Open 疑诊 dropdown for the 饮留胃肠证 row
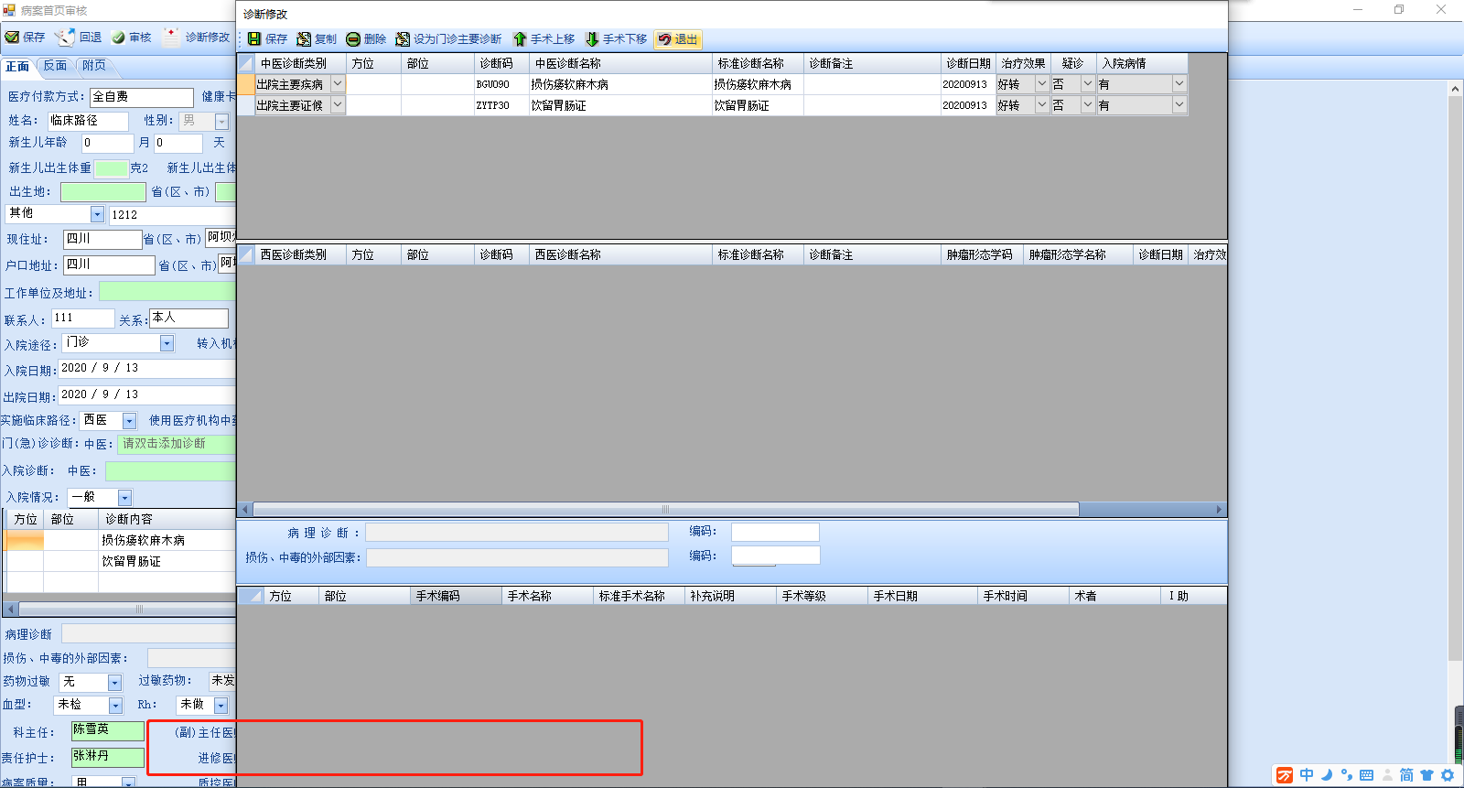Screen dimensions: 1464x788 point(1088,105)
